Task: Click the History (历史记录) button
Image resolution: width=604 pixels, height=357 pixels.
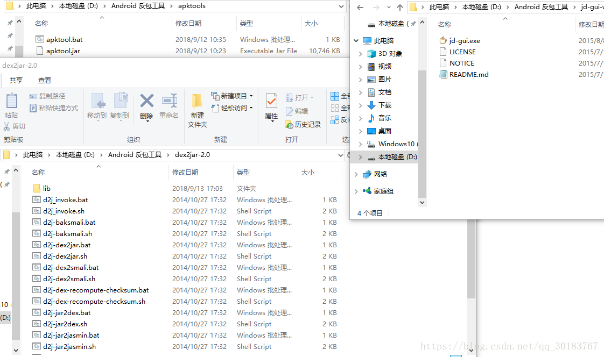Action: point(303,125)
